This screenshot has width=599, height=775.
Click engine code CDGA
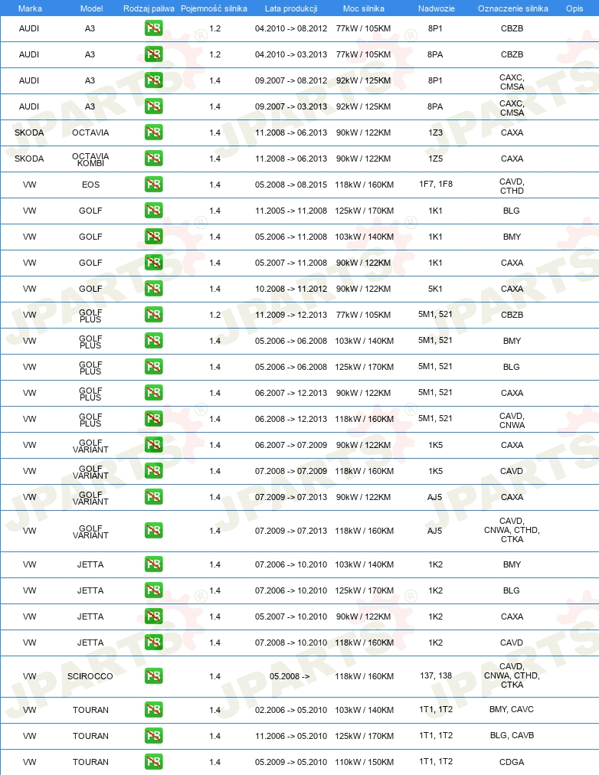[x=512, y=762]
